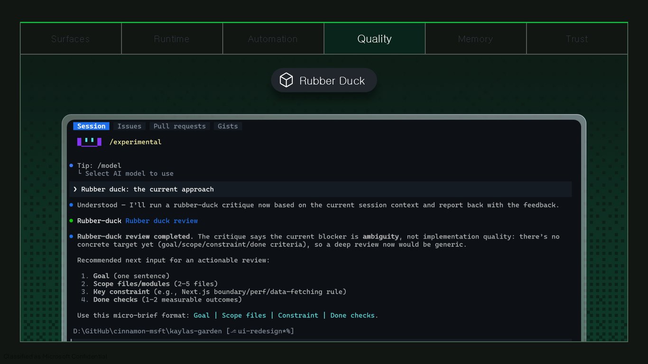Switch to the Issues terminal tab
This screenshot has height=364, width=648.
coord(130,126)
